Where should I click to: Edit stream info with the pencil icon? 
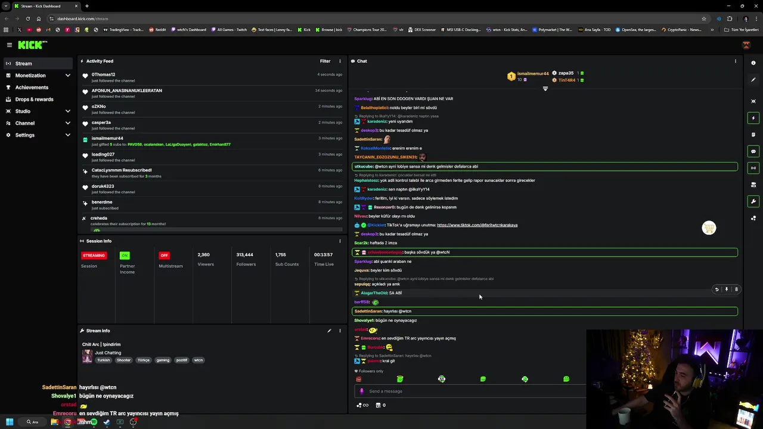(x=329, y=331)
